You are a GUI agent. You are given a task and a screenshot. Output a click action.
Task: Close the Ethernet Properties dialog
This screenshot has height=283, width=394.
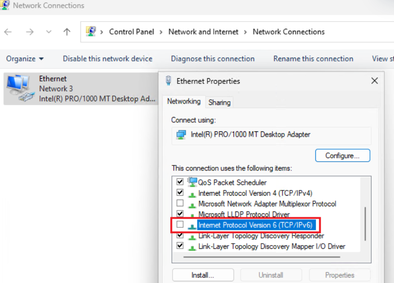pos(374,81)
